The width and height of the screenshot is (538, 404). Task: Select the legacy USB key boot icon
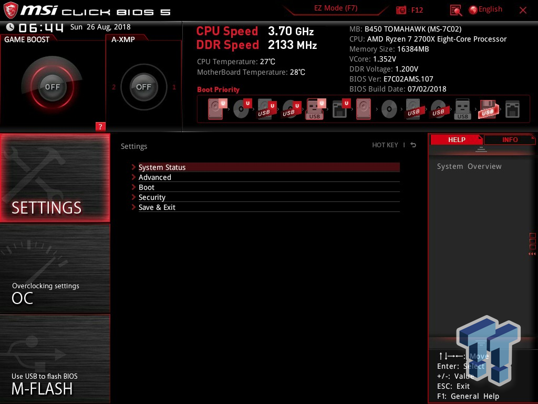462,109
